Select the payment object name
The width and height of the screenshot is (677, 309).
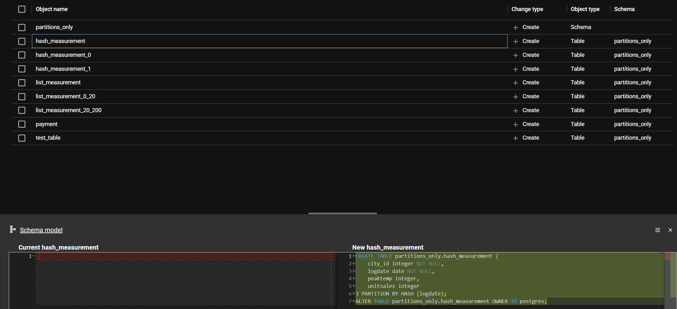tap(46, 124)
